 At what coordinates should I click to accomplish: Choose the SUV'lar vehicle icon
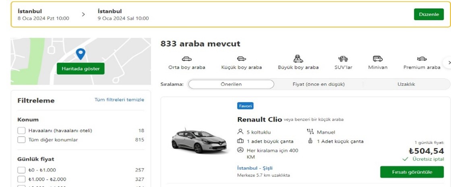[x=343, y=59]
